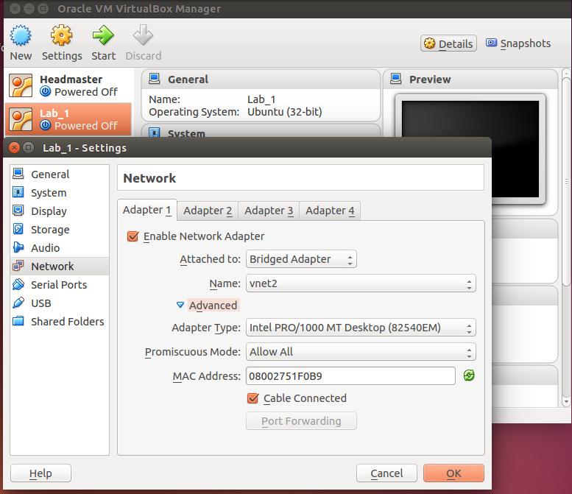
Task: Confirm settings with the OK button
Action: click(x=453, y=473)
